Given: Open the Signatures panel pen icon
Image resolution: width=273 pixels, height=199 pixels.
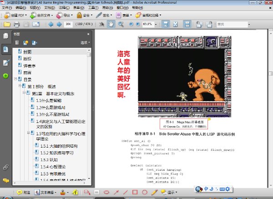Looking at the screenshot, I should tap(6, 62).
